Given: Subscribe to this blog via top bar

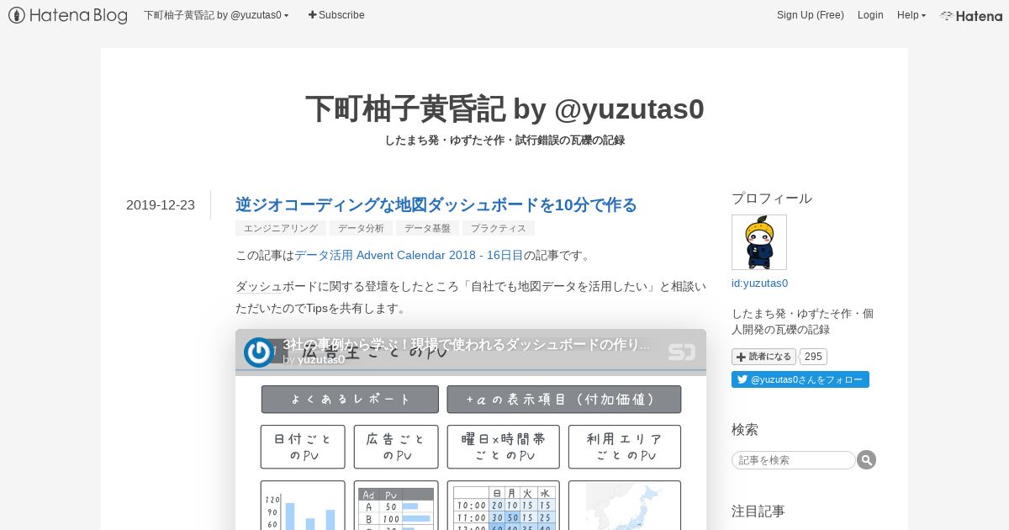Looking at the screenshot, I should point(336,15).
